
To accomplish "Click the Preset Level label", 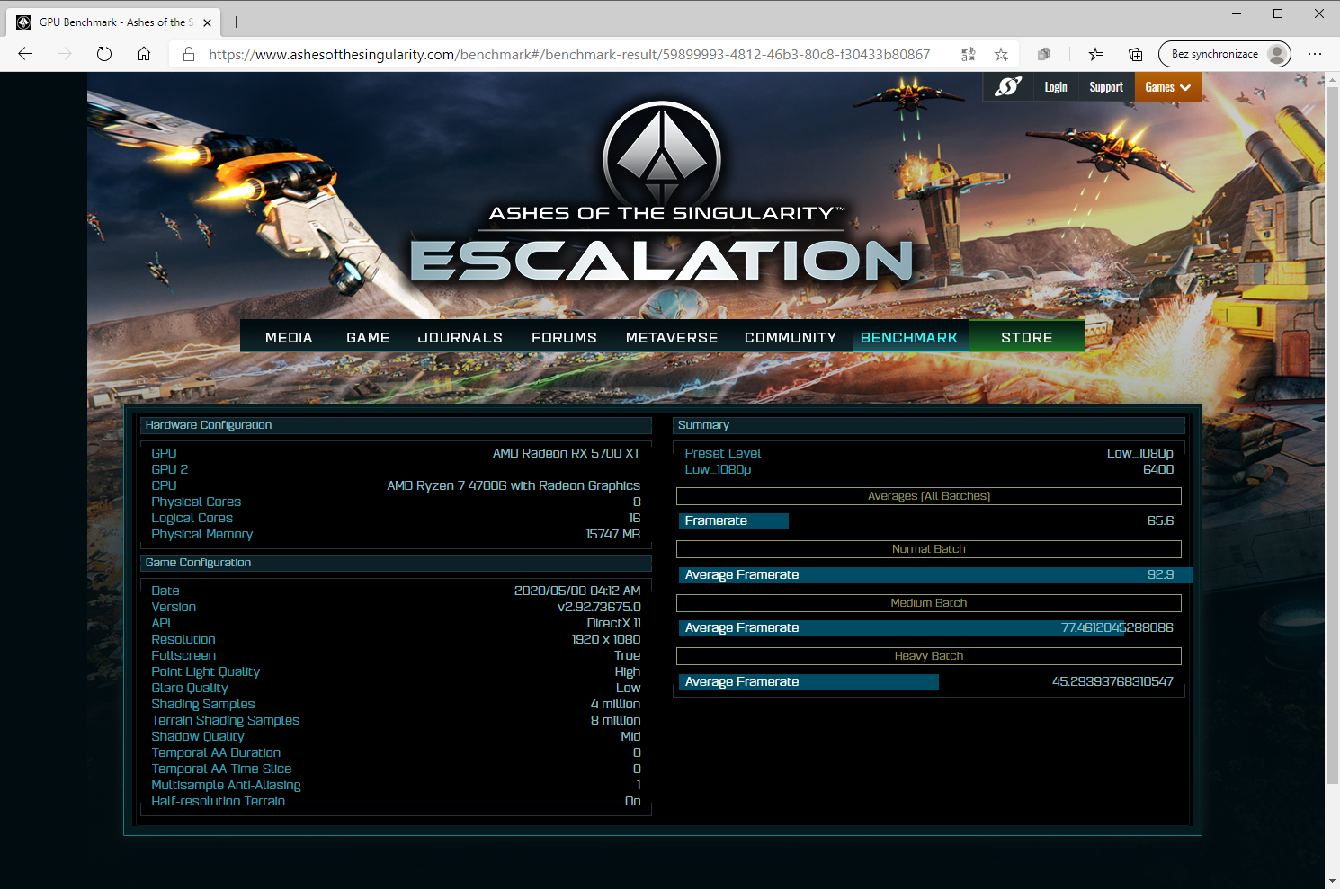I will 723,453.
